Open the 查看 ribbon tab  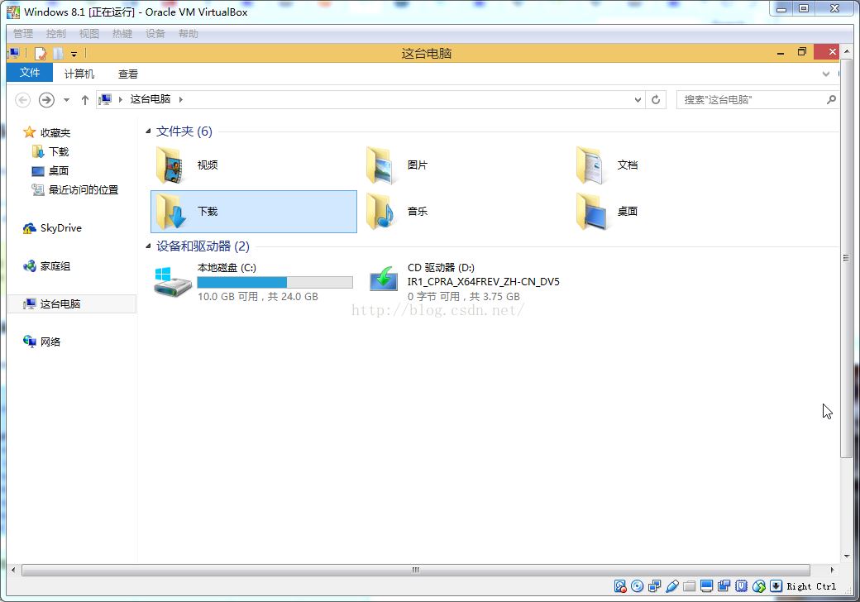click(128, 74)
